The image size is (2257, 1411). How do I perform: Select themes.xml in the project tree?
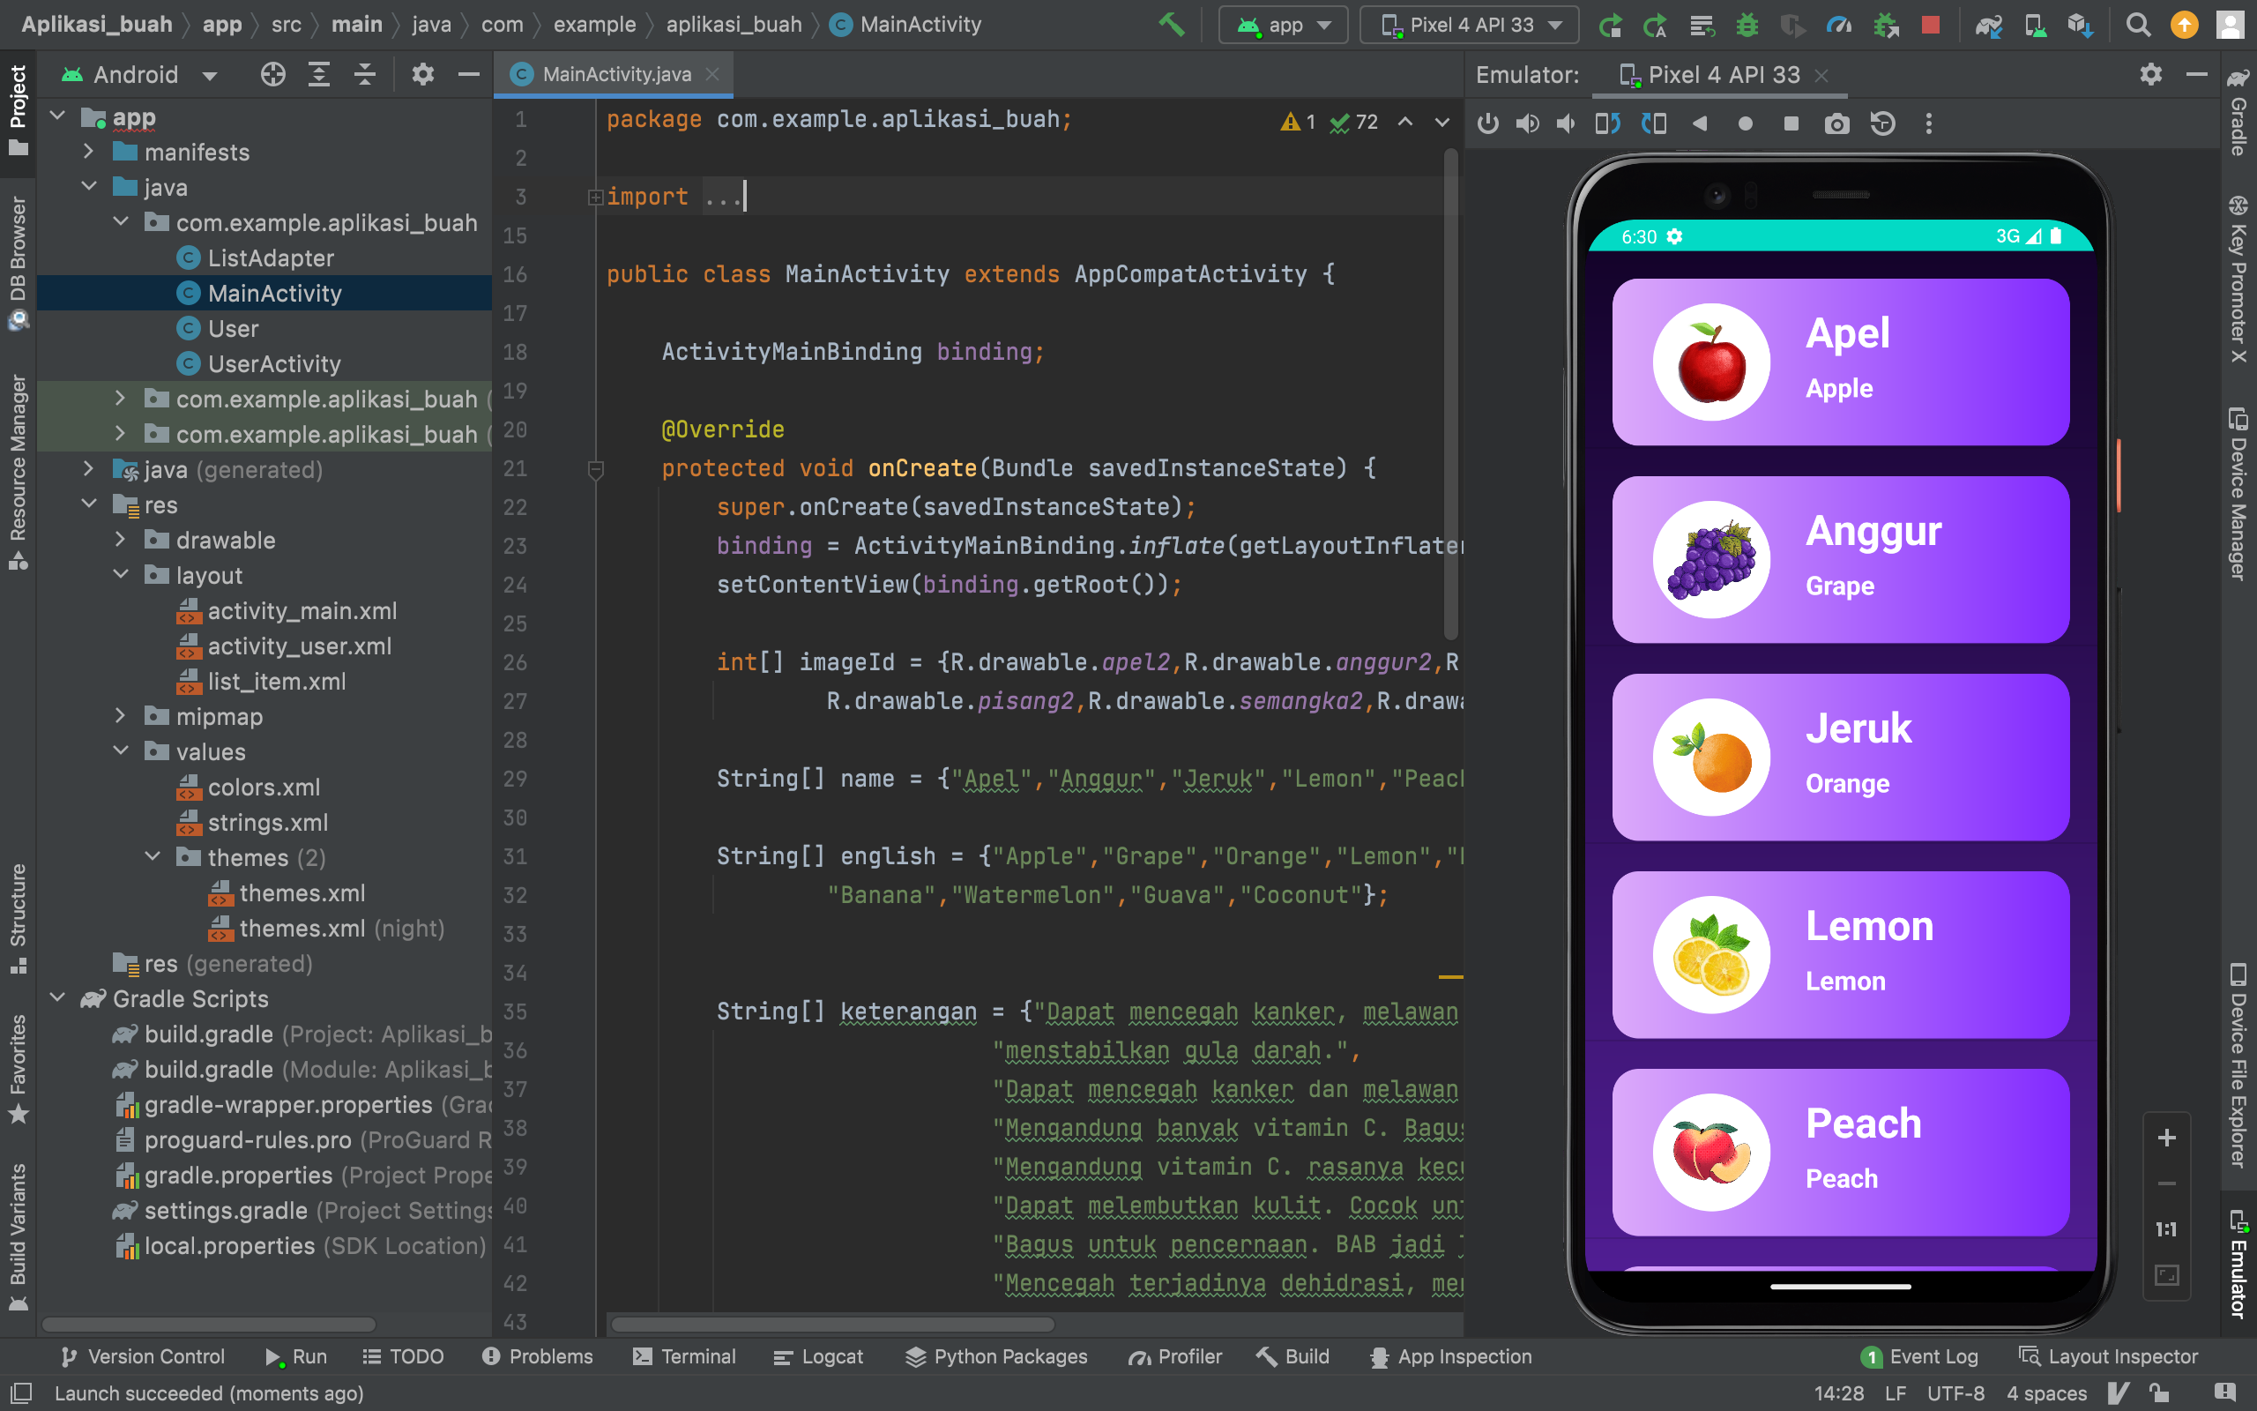pos(302,893)
